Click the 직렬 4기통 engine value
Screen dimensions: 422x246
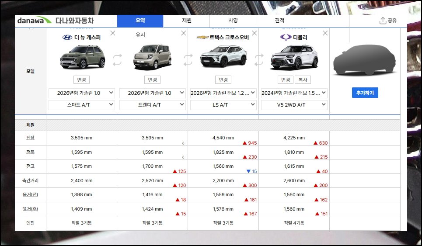[x=294, y=223]
